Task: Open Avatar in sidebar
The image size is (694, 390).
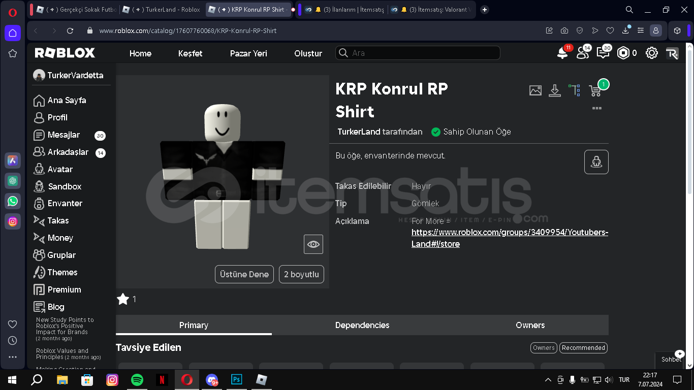Action: (x=53, y=169)
